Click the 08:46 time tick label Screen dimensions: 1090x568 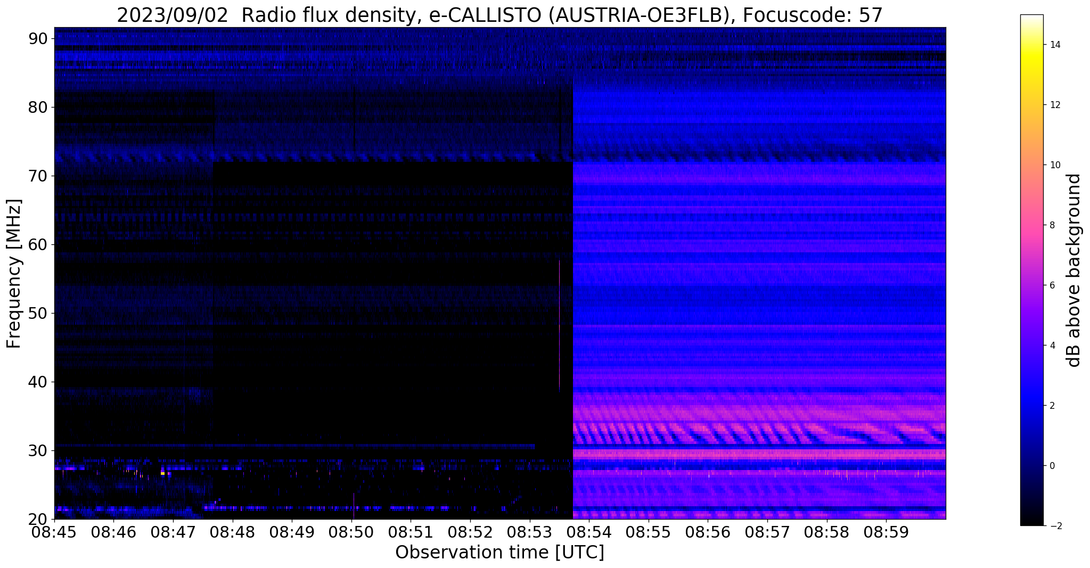tap(113, 532)
